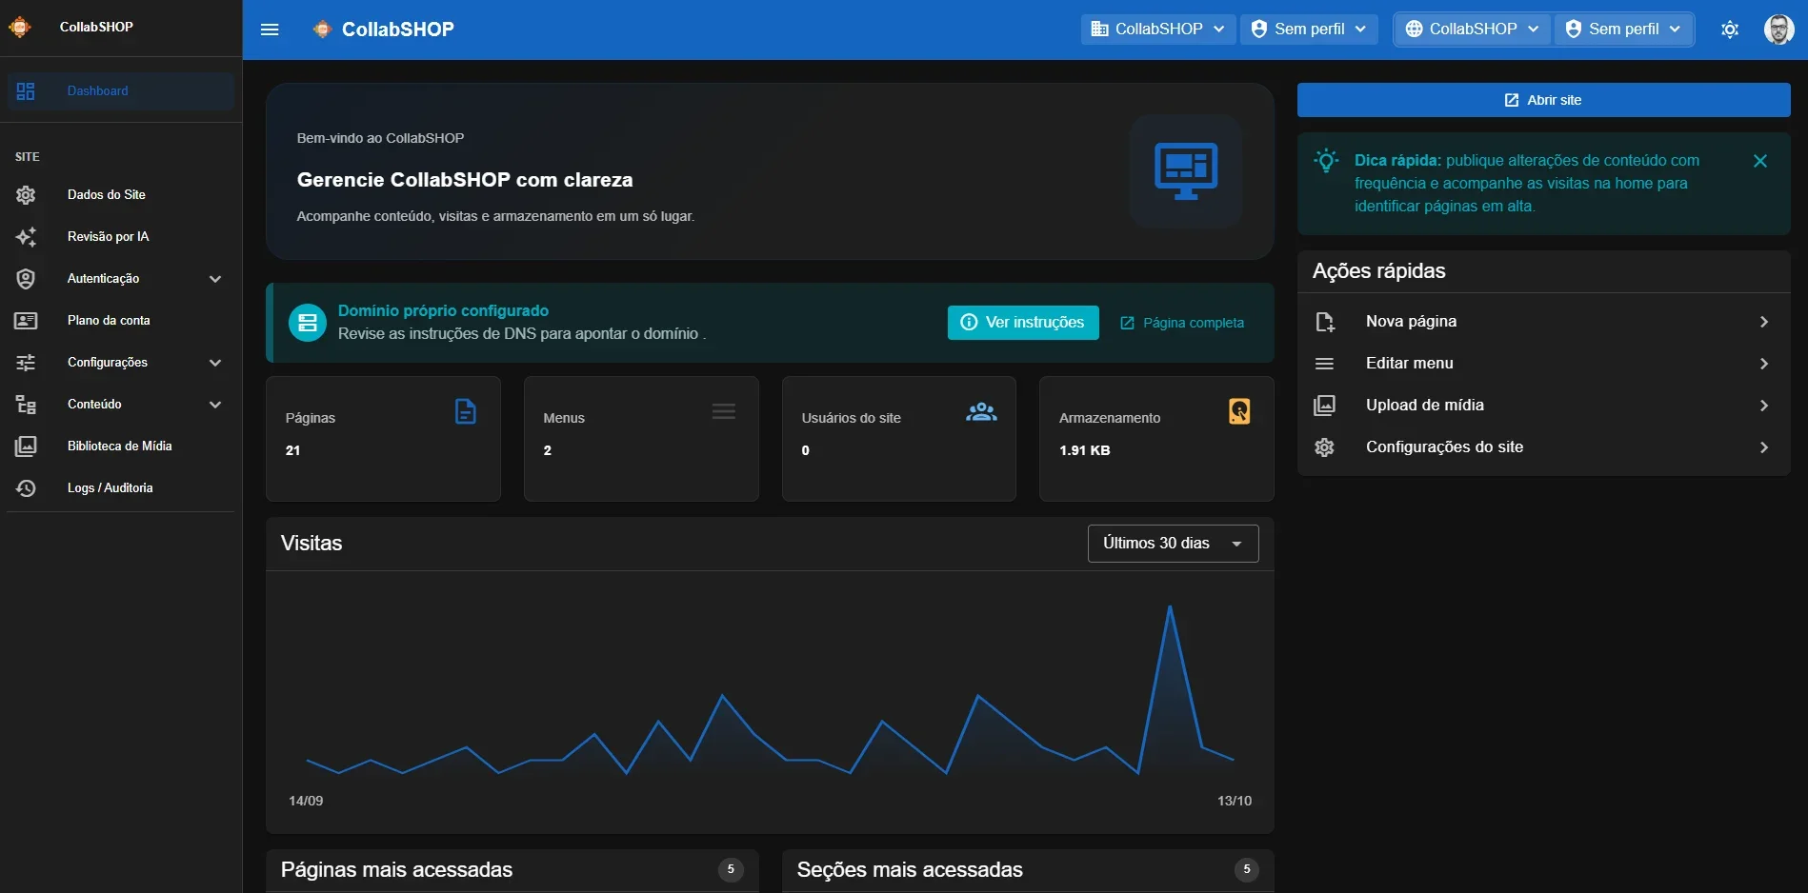Click the Páginas mais acessadas count badge

731,869
